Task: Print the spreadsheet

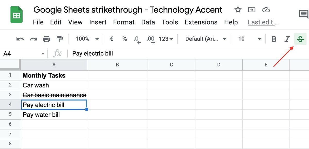Action: [x=47, y=39]
